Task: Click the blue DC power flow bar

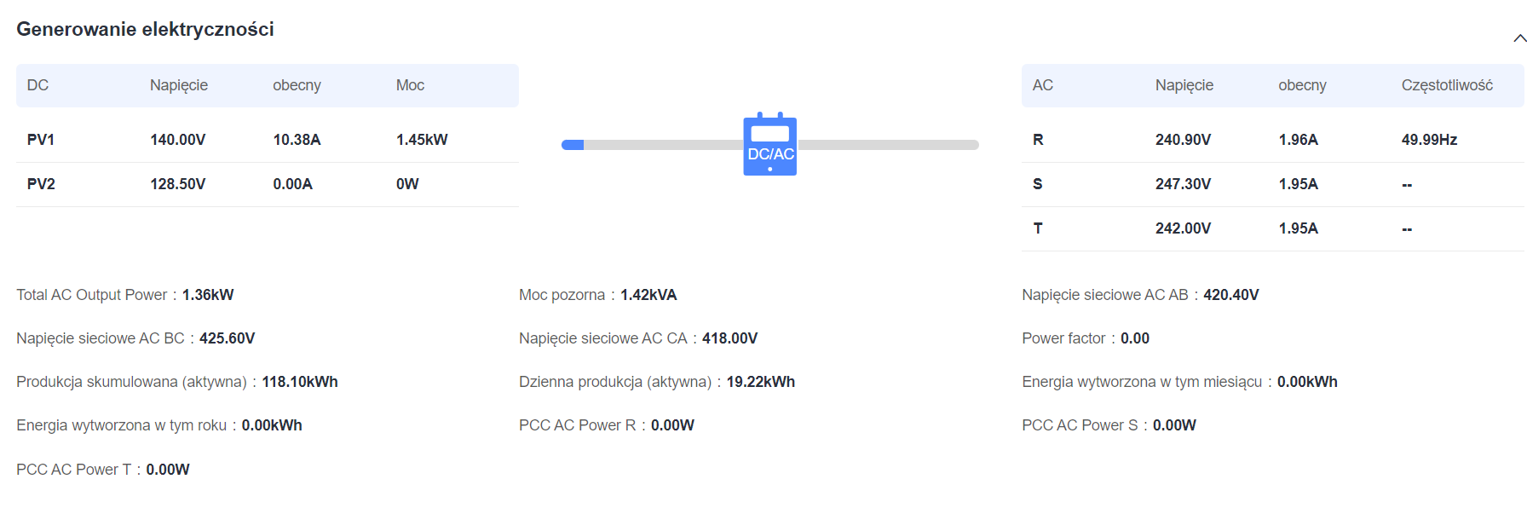Action: [x=573, y=145]
